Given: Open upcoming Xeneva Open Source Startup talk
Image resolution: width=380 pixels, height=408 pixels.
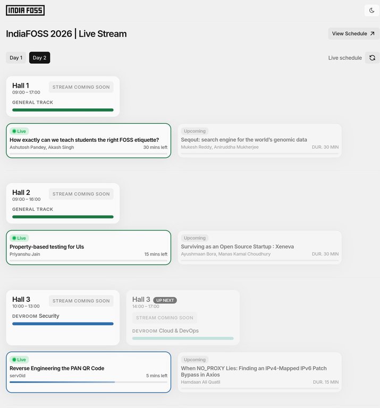Looking at the screenshot, I should pos(259,248).
